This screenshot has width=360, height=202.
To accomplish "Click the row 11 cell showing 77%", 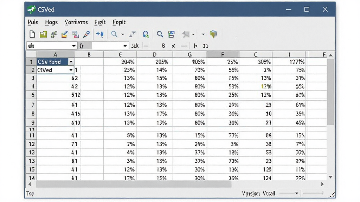I will (223, 136).
